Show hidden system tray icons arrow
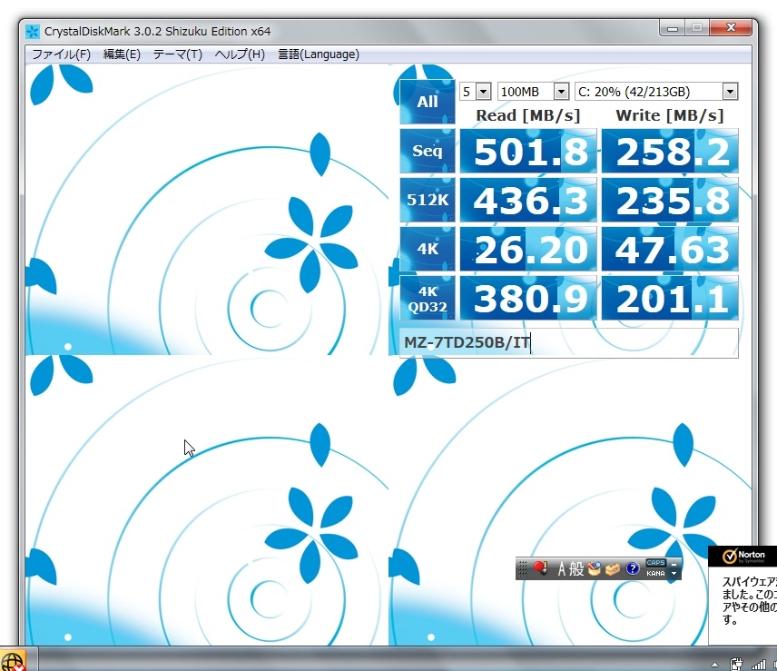 (714, 665)
